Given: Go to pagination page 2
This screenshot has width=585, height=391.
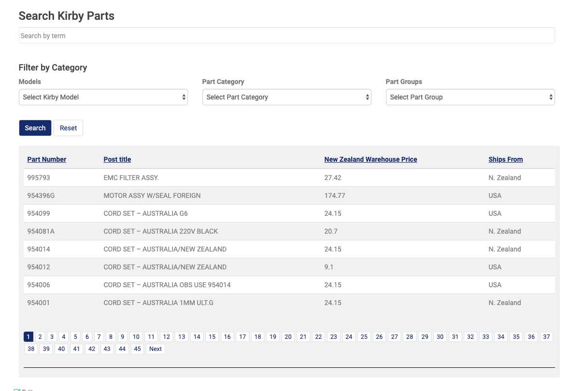Looking at the screenshot, I should pos(41,337).
